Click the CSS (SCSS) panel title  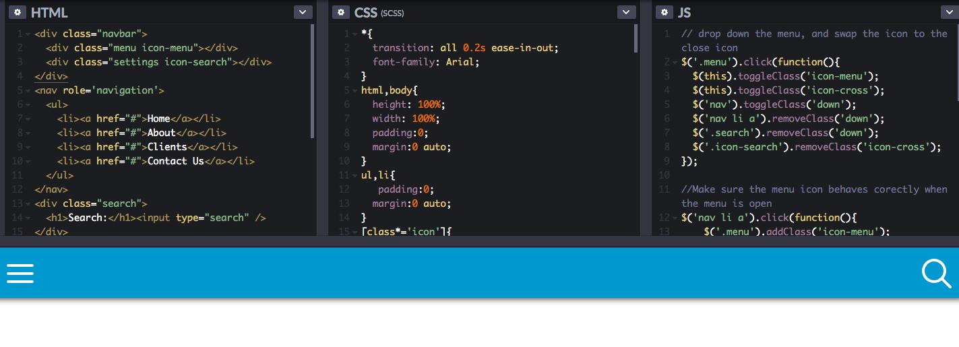coord(379,12)
